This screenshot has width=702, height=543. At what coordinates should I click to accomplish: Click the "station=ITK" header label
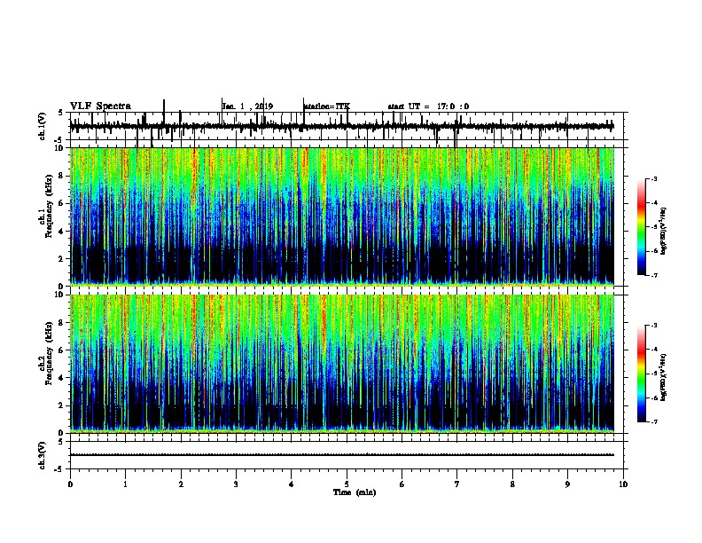[x=327, y=106]
